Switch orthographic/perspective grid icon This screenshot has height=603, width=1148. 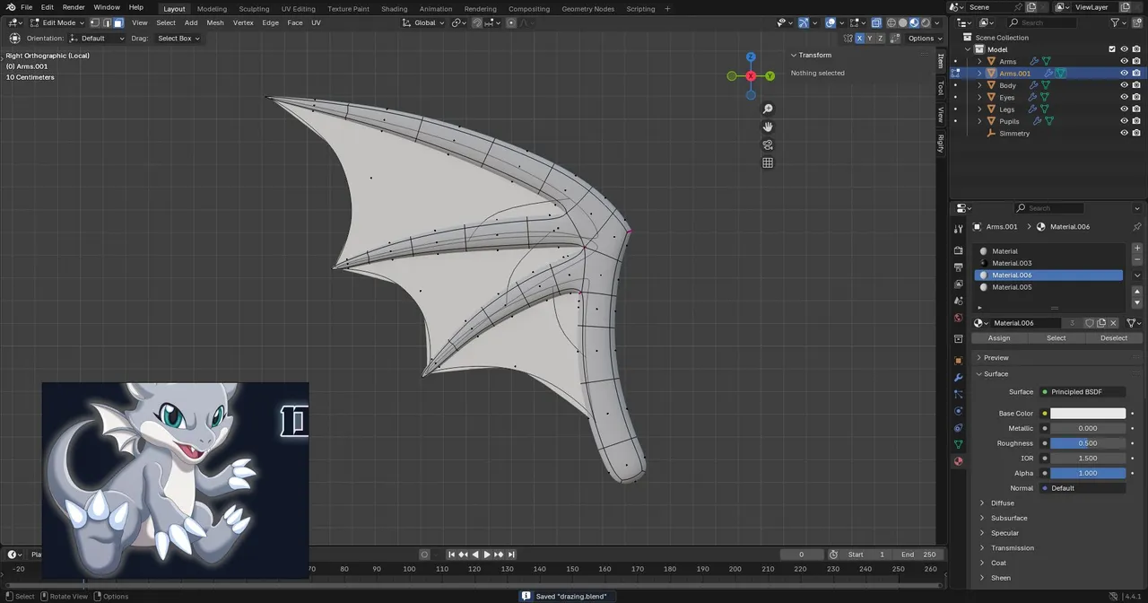768,162
